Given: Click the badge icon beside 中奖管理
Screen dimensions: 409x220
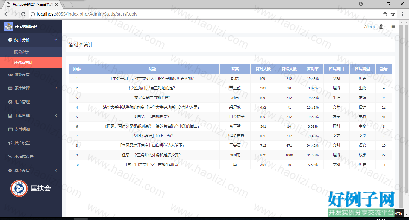Looking at the screenshot, I should tap(10, 116).
